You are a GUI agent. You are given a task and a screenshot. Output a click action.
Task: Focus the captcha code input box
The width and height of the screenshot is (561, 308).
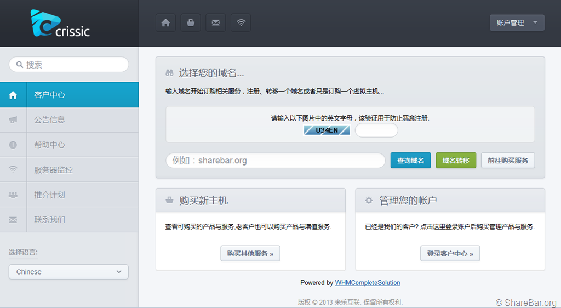[376, 130]
